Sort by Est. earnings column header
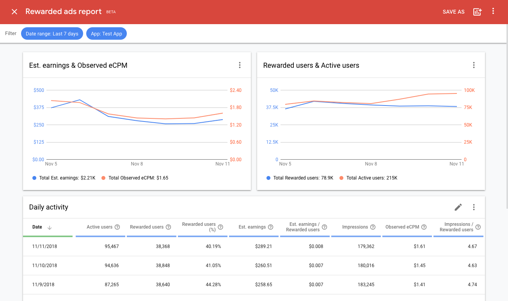This screenshot has height=301, width=508. tap(252, 227)
